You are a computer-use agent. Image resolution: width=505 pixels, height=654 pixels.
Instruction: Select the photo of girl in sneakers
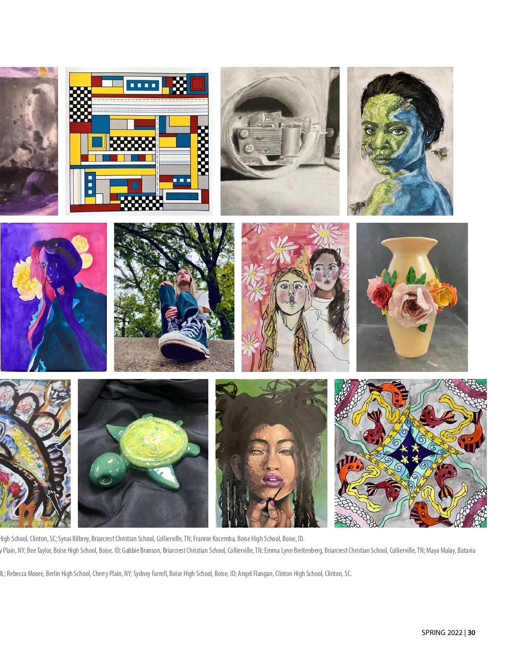click(x=174, y=297)
